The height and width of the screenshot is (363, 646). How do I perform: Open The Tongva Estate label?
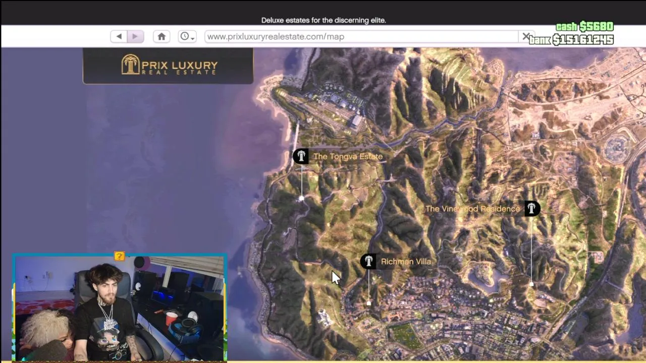click(x=348, y=156)
